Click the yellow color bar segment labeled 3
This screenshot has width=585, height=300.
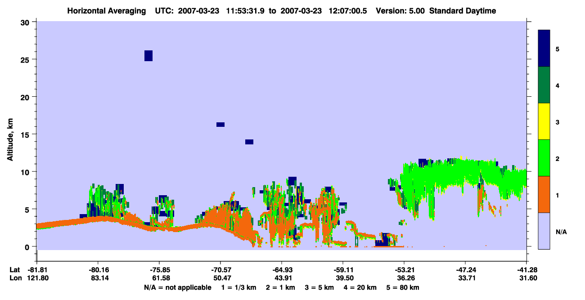click(544, 121)
